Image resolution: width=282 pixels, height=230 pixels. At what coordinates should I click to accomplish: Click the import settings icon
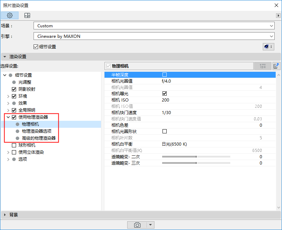(276, 66)
